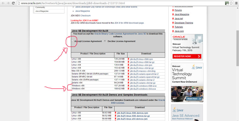Screen dimensions: 239x121
Task: Download jdk-8u25-linux-i586-demos.rpm
Action: [x=132, y=113]
